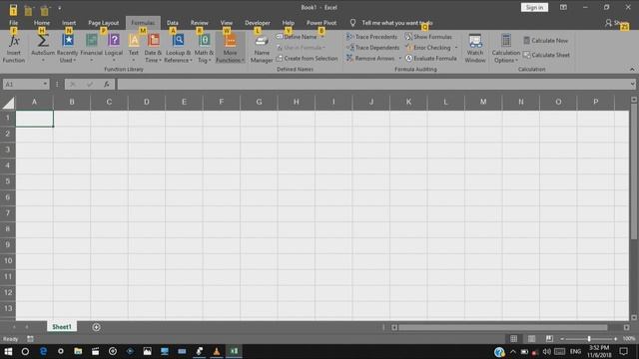The height and width of the screenshot is (359, 639).
Task: Expand the Remove Arrows dropdown arrow
Action: (399, 58)
